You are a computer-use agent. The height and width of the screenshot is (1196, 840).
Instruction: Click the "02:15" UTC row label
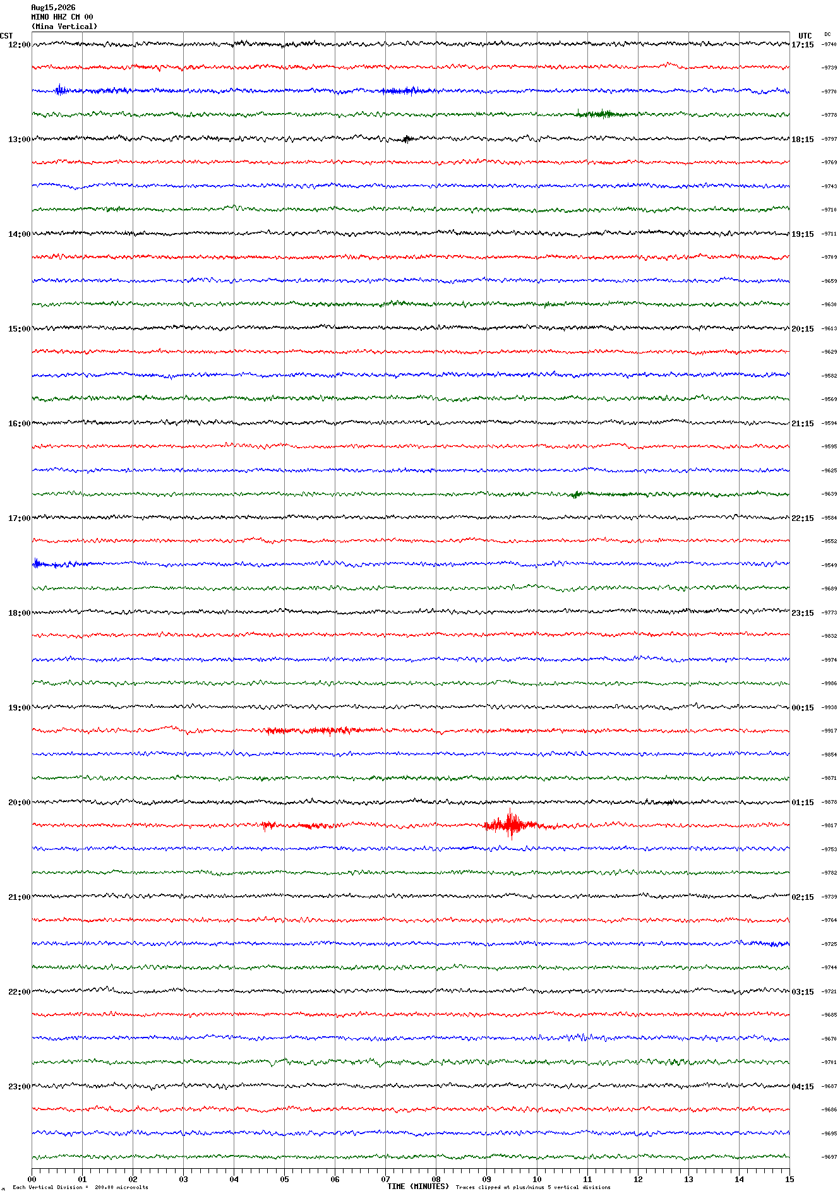pyautogui.click(x=803, y=897)
